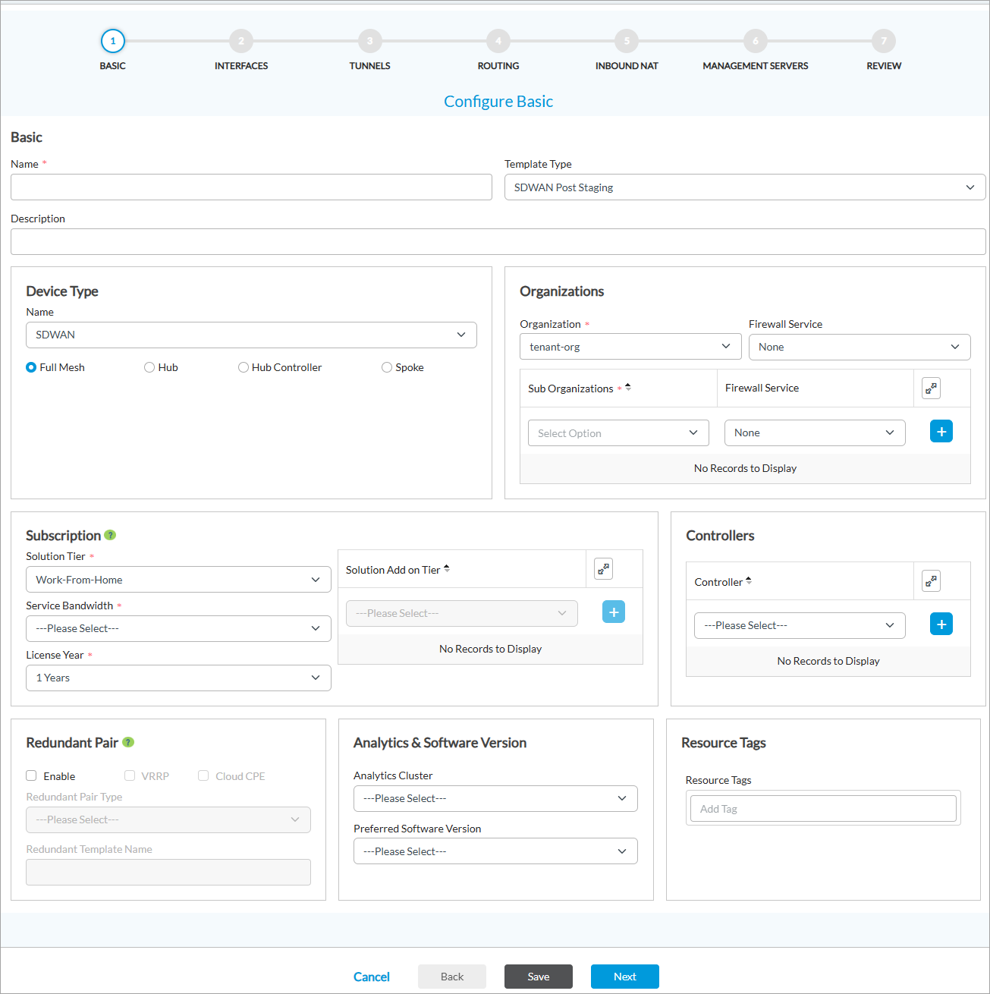
Task: Expand the Solution Add on Tier panel icon
Action: tap(603, 568)
